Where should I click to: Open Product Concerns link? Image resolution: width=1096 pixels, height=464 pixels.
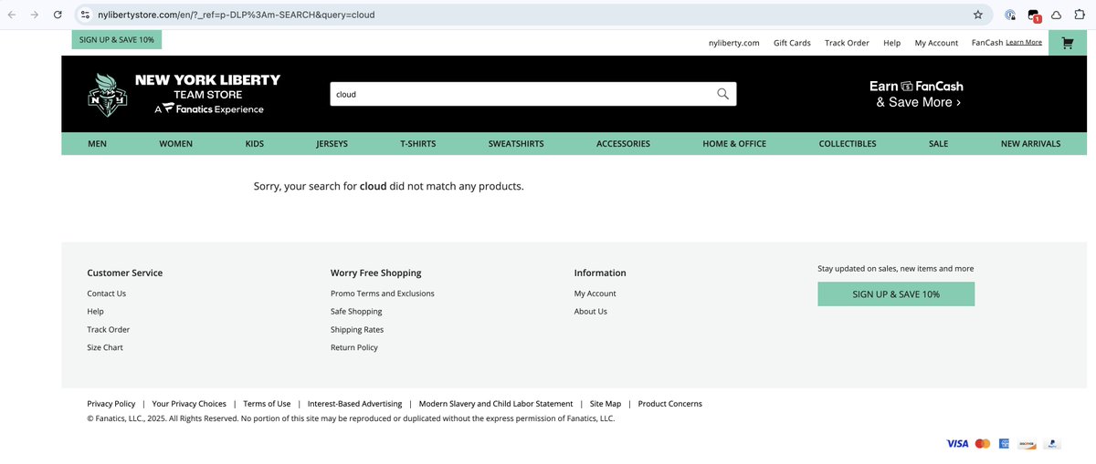pos(670,404)
